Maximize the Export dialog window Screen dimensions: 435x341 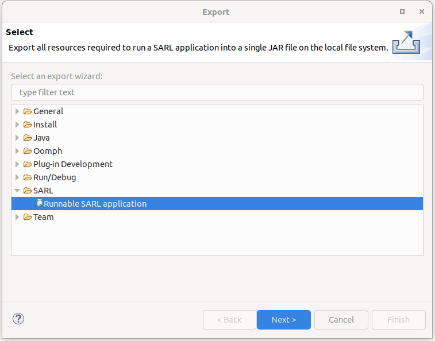click(x=402, y=11)
